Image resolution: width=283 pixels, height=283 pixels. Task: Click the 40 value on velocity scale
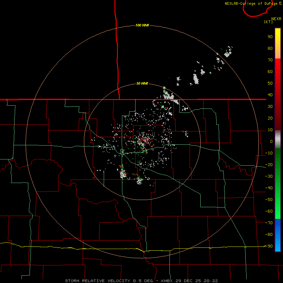[270, 95]
